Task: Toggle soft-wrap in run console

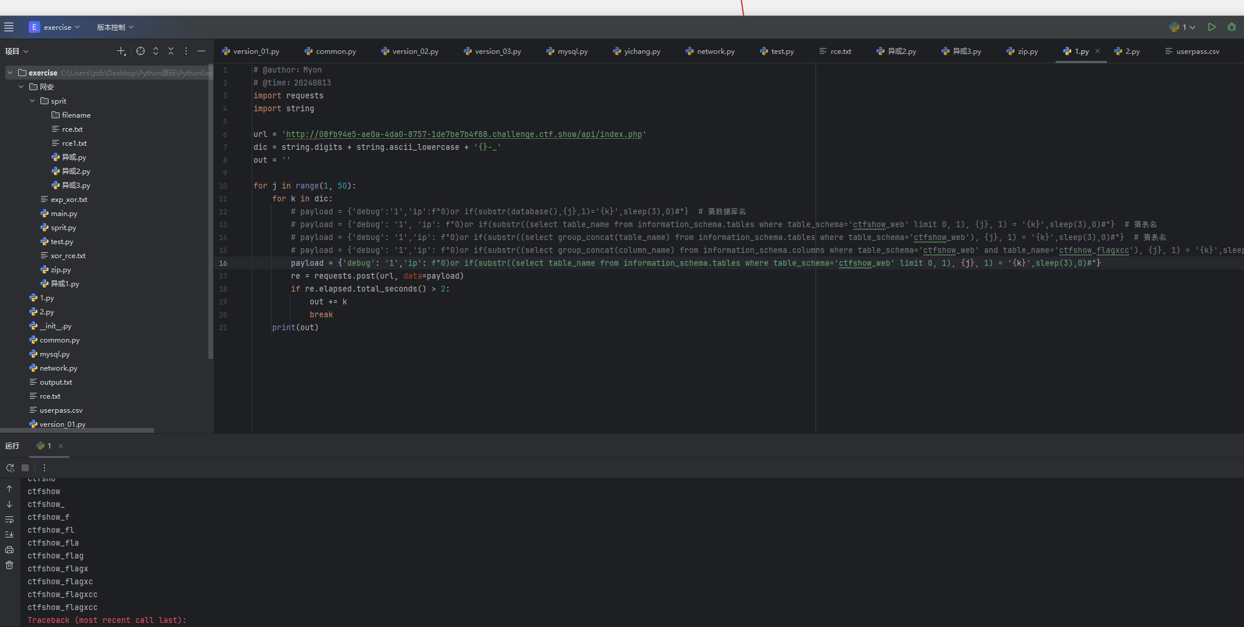Action: coord(9,519)
